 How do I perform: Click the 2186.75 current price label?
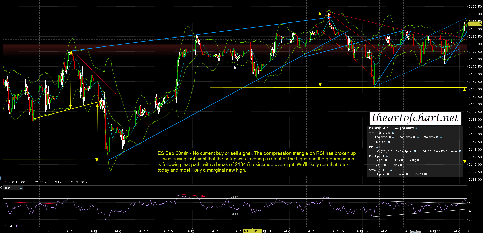[475, 24]
